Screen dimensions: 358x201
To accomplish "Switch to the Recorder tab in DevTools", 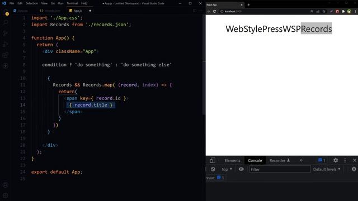I will (x=280, y=161).
